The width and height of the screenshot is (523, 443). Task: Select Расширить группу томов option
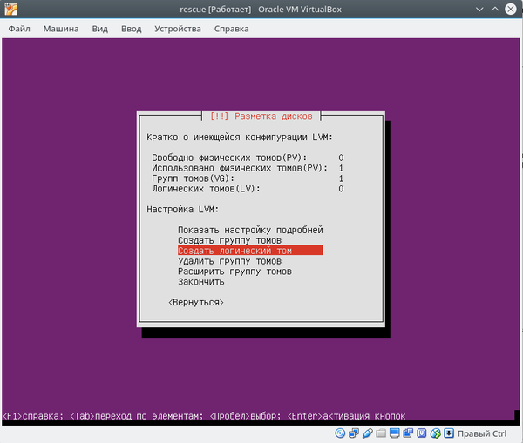point(234,272)
